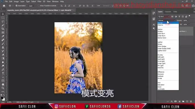Switch to the Channels tab

click(168, 12)
